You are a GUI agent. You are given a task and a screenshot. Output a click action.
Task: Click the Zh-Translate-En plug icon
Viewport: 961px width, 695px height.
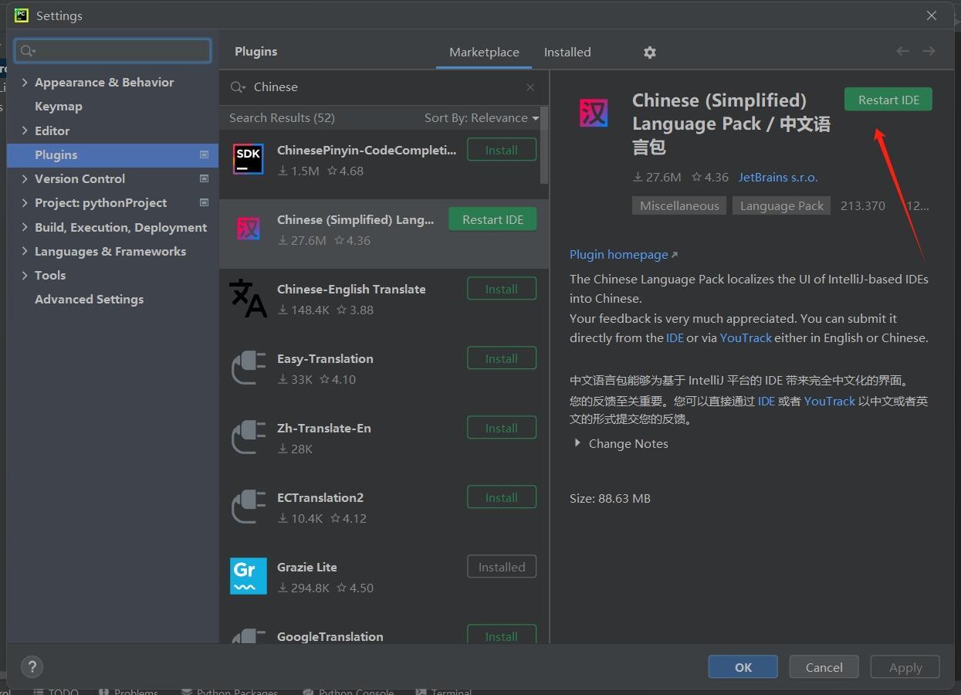249,437
